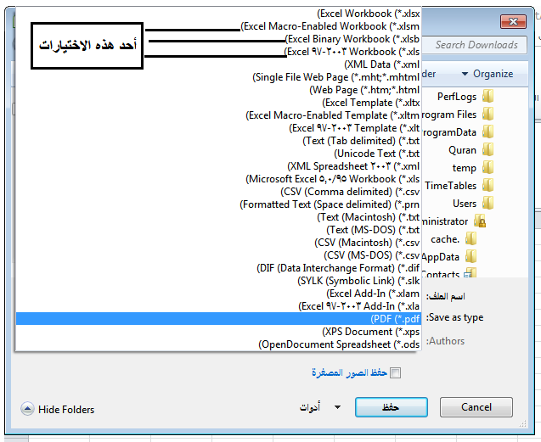The image size is (541, 442).
Task: Choose Excel Macro-Enabled Template (*.xltm)
Action: [x=218, y=115]
